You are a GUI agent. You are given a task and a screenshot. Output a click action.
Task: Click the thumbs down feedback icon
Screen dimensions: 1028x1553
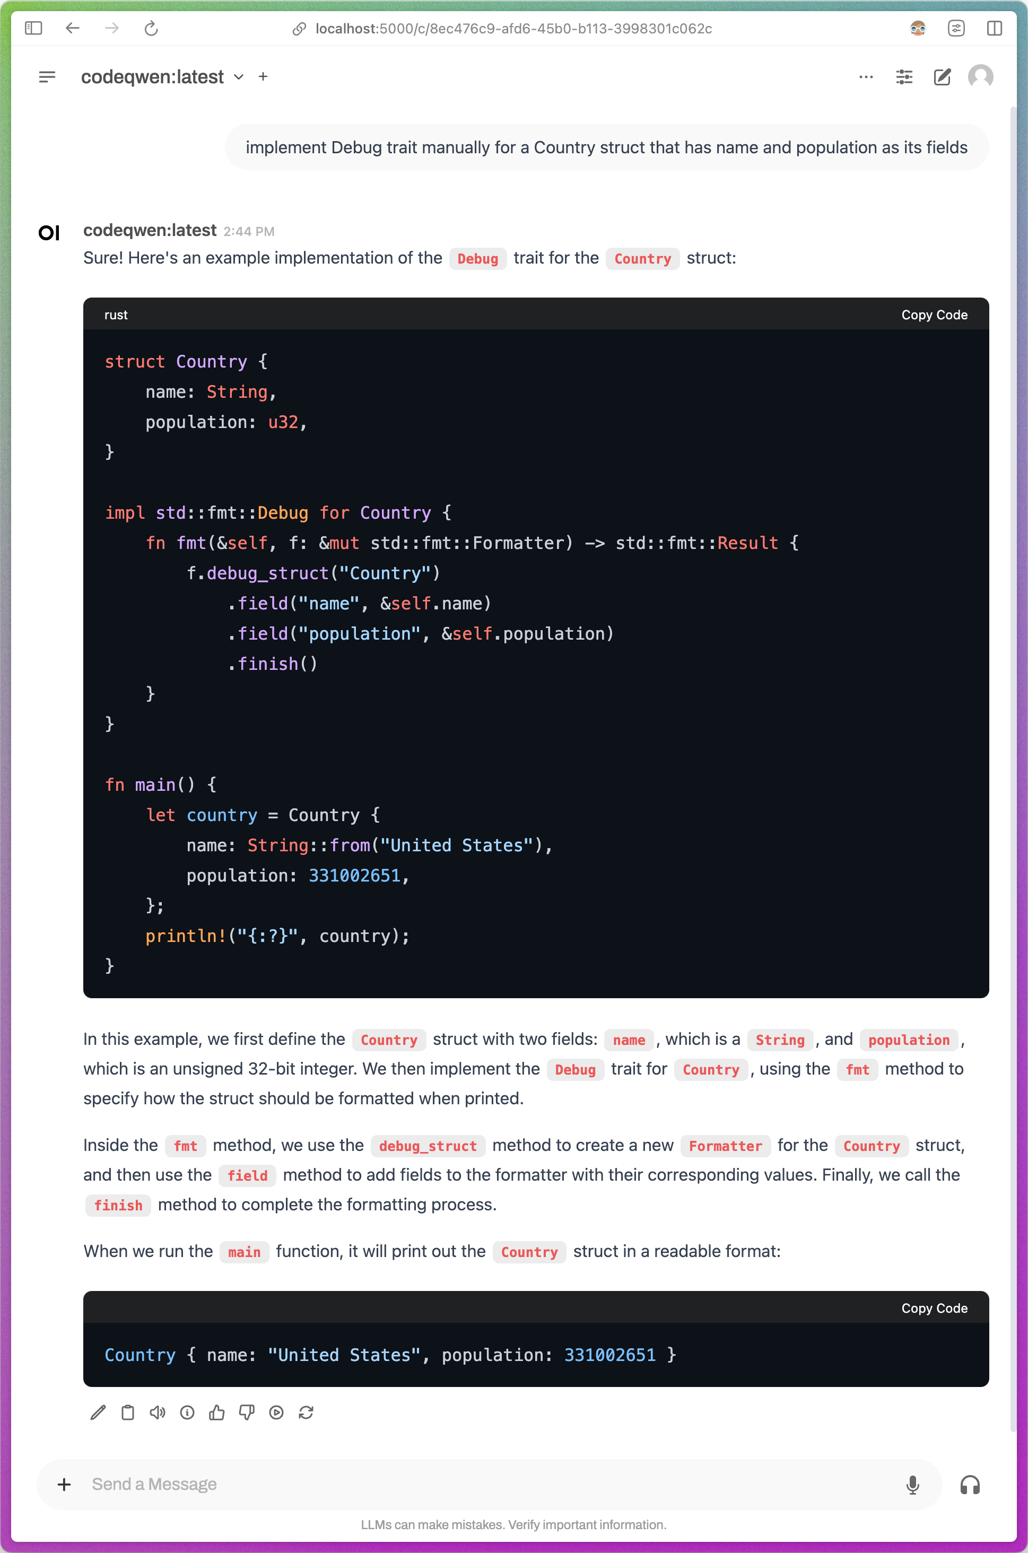click(248, 1412)
